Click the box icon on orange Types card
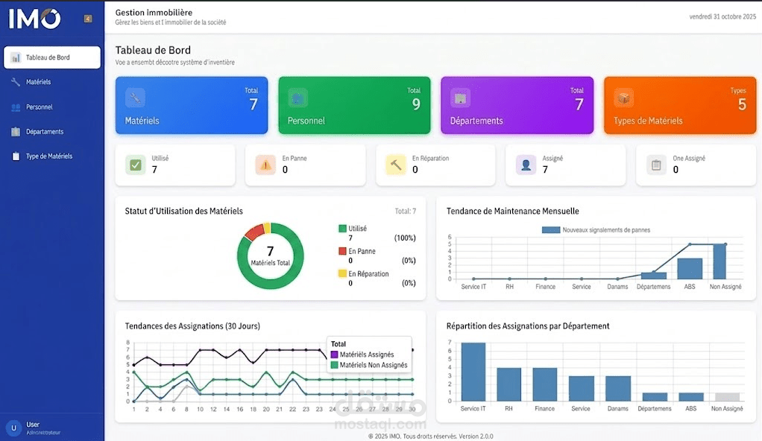The width and height of the screenshot is (762, 441). point(623,98)
